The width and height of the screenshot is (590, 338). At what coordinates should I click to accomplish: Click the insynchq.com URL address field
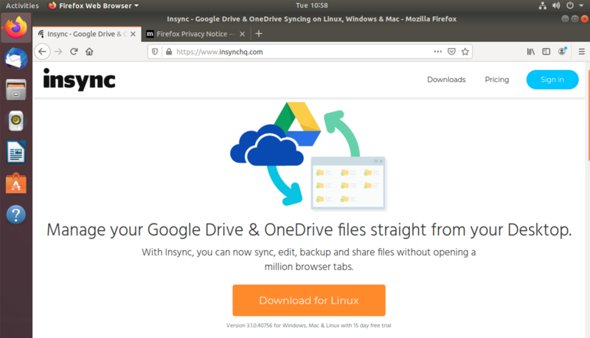(x=295, y=52)
